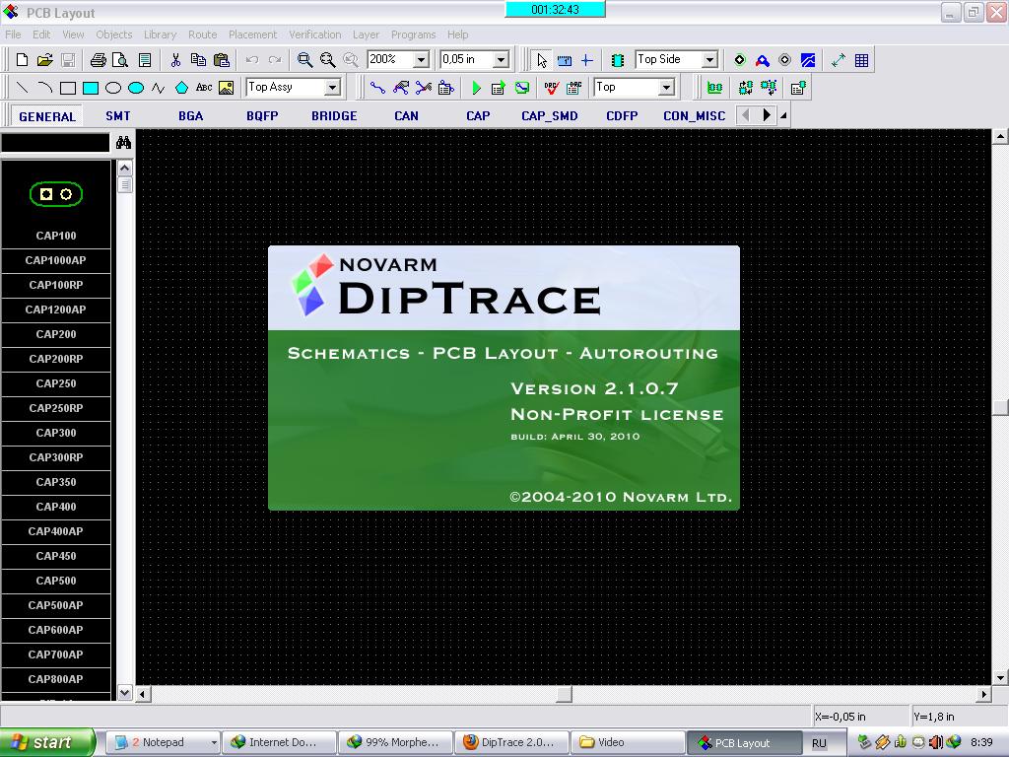Open the Top Side placement dropdown

click(x=709, y=60)
